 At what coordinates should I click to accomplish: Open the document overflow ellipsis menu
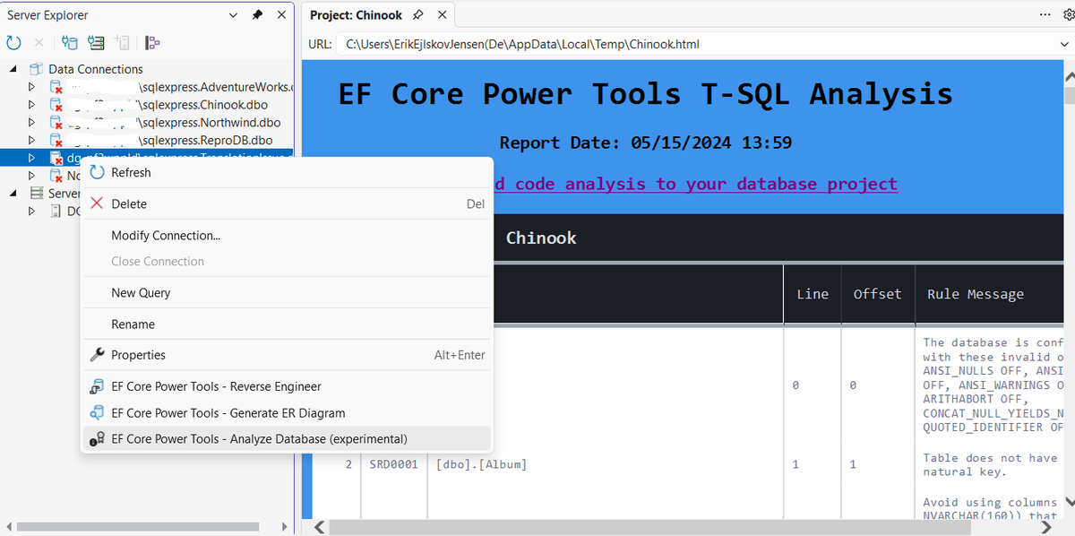[1045, 14]
